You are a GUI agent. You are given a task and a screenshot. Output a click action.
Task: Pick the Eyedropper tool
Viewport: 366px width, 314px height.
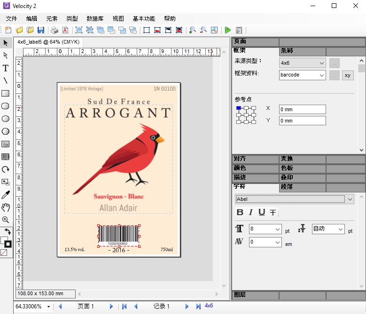(6, 195)
